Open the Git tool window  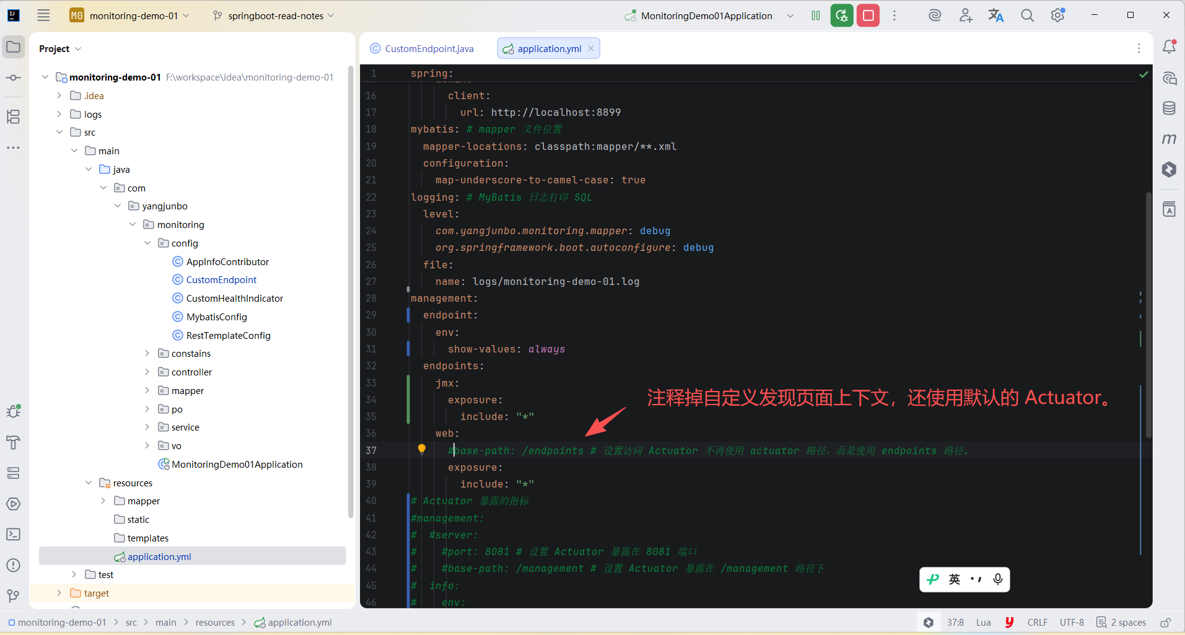click(14, 596)
